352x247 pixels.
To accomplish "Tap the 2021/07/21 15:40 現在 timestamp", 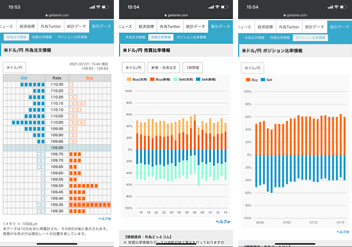I will [89, 64].
